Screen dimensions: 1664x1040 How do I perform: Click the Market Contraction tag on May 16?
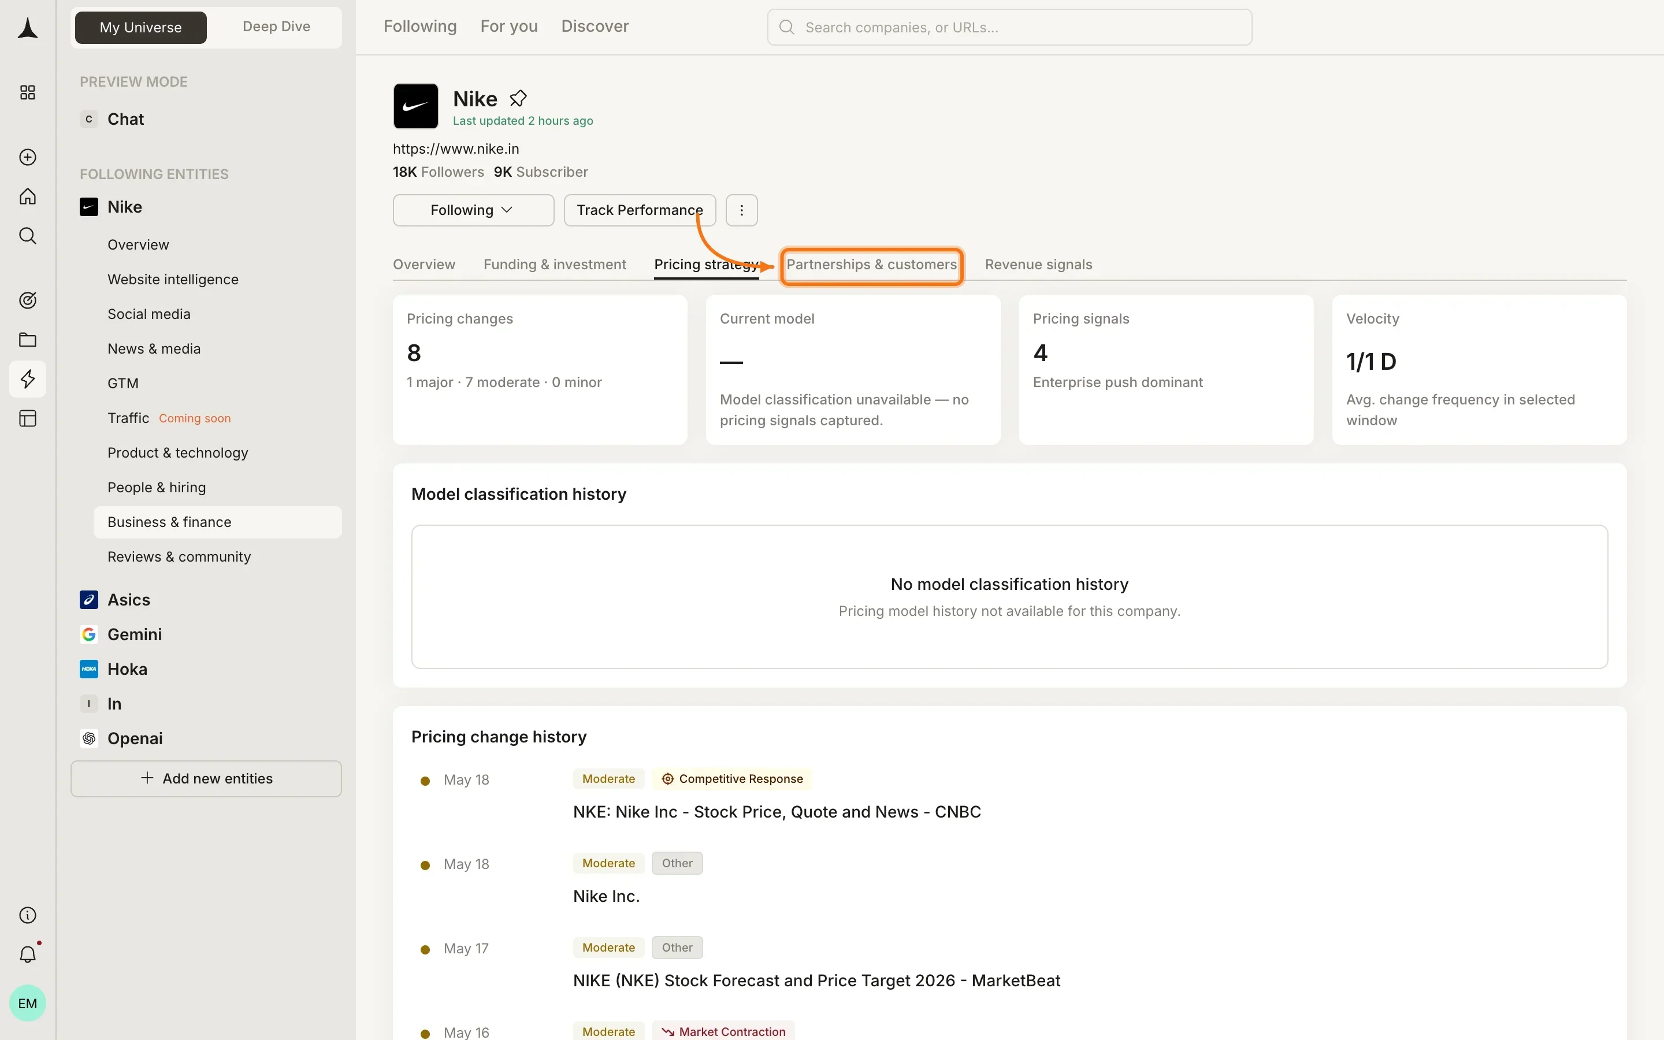[x=723, y=1031]
